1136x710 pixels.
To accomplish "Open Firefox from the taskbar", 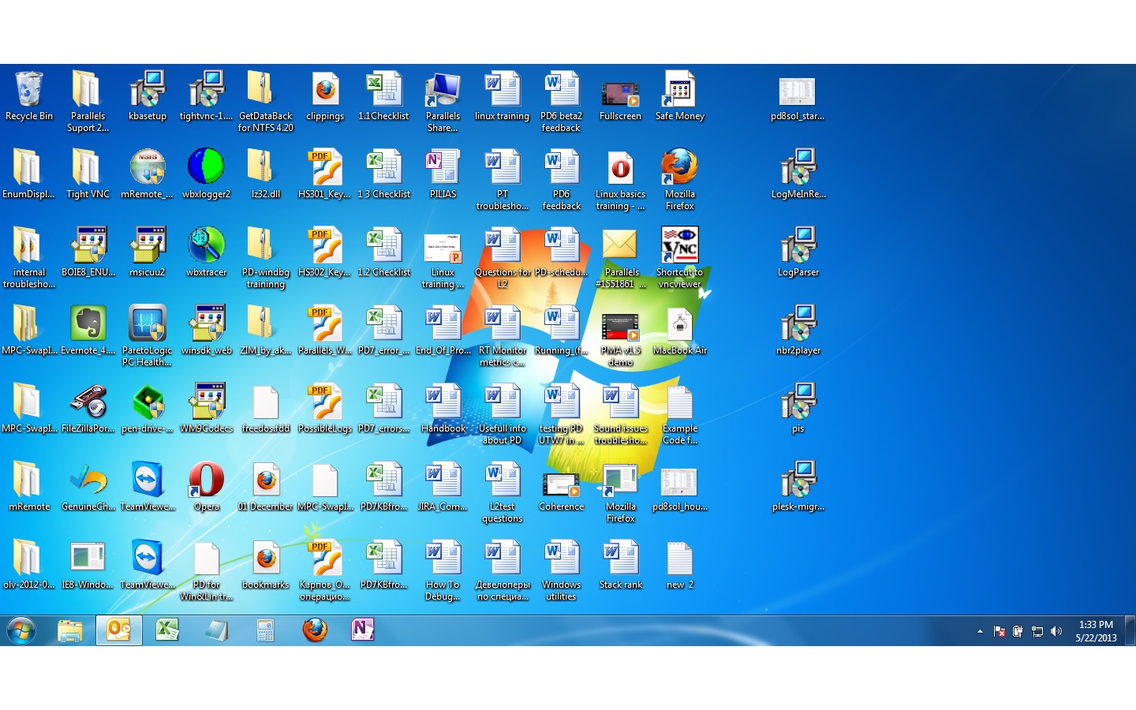I will tap(315, 630).
